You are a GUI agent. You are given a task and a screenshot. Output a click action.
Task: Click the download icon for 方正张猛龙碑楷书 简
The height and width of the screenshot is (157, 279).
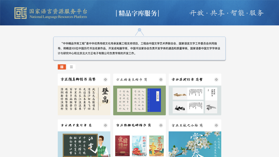pos(161,125)
